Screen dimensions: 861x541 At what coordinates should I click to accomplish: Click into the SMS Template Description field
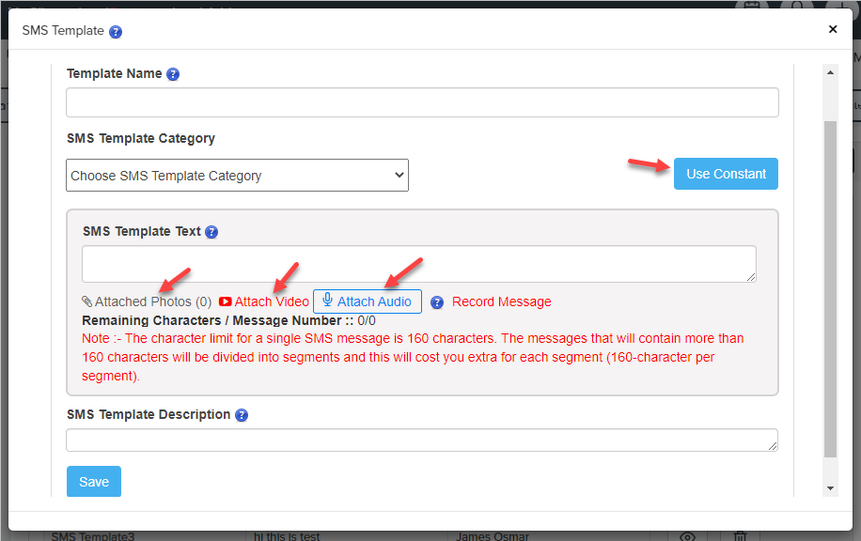[x=421, y=441]
